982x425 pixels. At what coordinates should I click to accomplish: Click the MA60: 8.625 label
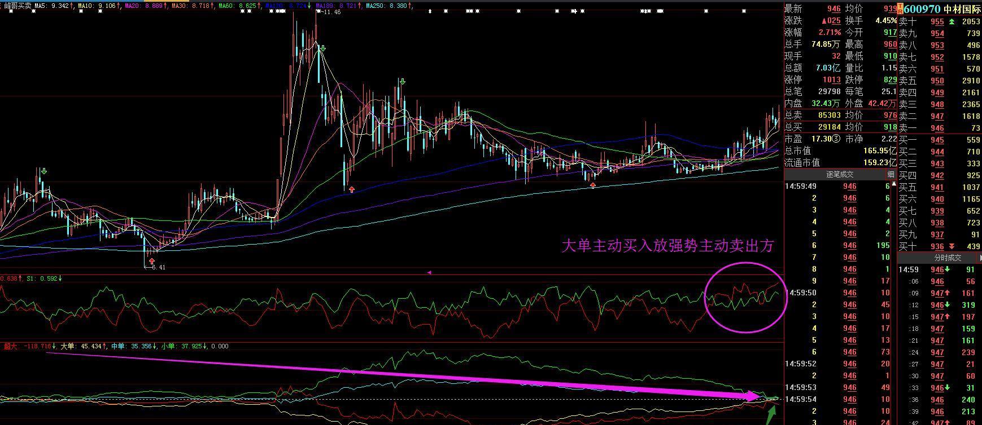click(239, 6)
